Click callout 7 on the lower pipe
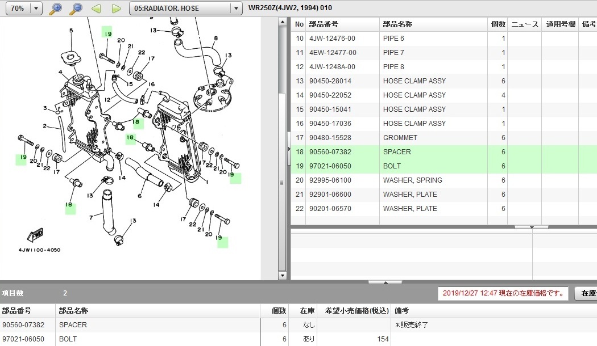This screenshot has height=346, width=597. coord(91,218)
